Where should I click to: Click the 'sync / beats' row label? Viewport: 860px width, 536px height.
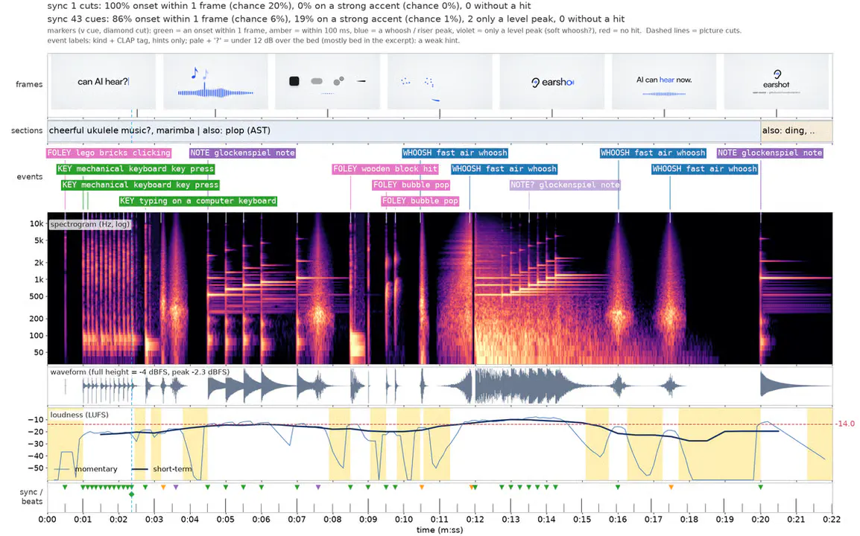[x=31, y=497]
